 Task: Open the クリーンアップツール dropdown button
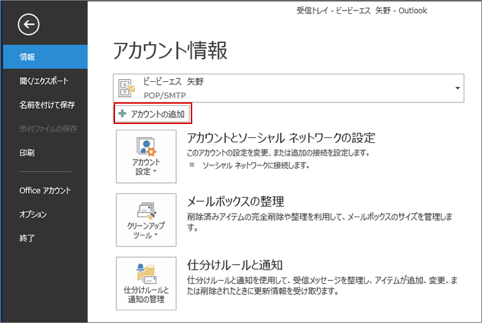146,220
